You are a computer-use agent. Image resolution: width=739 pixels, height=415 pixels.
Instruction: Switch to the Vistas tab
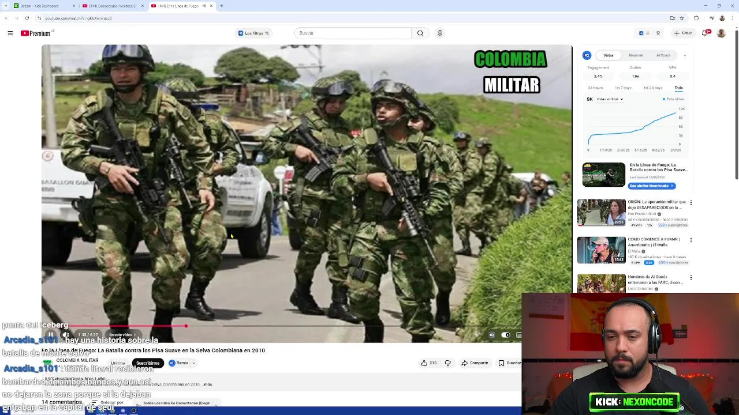tap(609, 55)
